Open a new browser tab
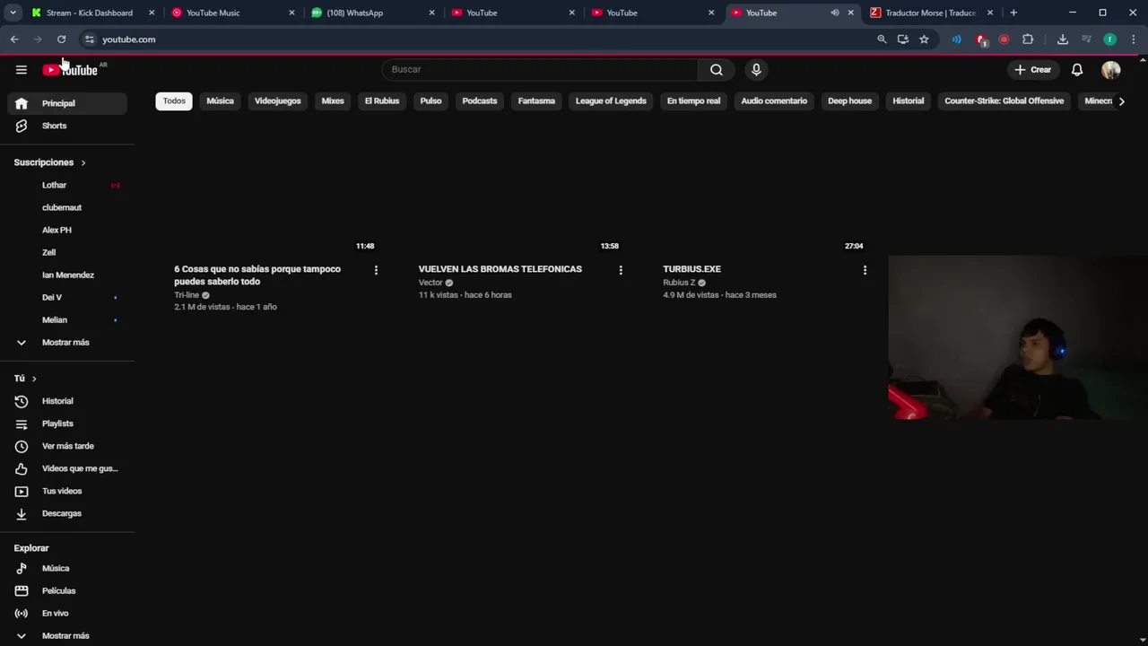This screenshot has width=1148, height=646. coord(1013,13)
